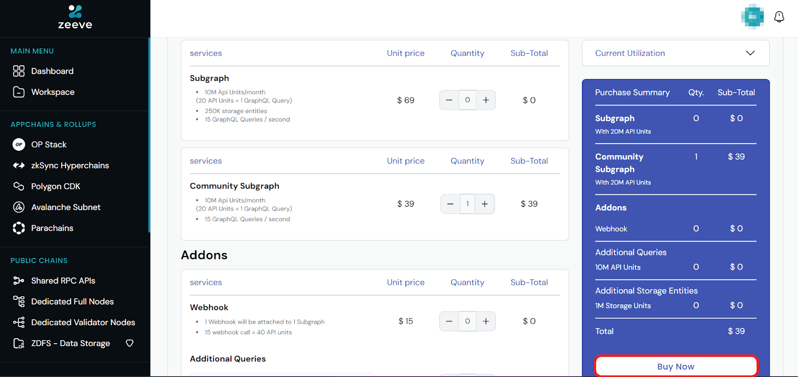This screenshot has height=377, width=798.
Task: Increase Webhook quantity with plus
Action: 486,321
